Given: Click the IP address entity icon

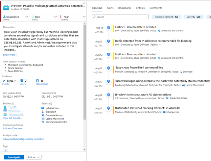Looking at the screenshot, I should click(5, 114).
